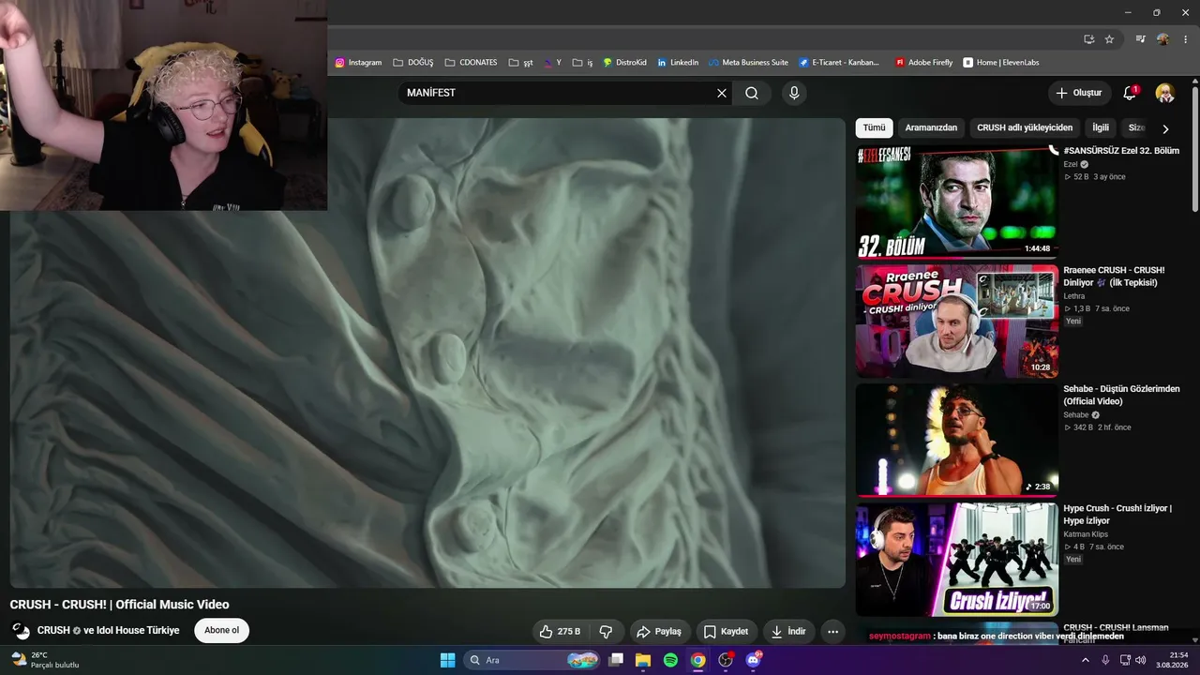Open the Meta Business Suite bookmark

point(748,63)
